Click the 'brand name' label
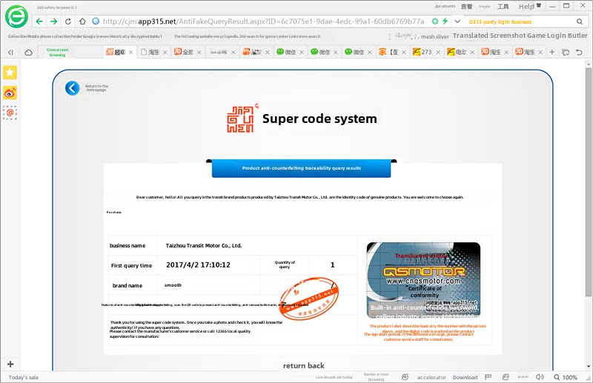The height and width of the screenshot is (383, 593). click(127, 285)
